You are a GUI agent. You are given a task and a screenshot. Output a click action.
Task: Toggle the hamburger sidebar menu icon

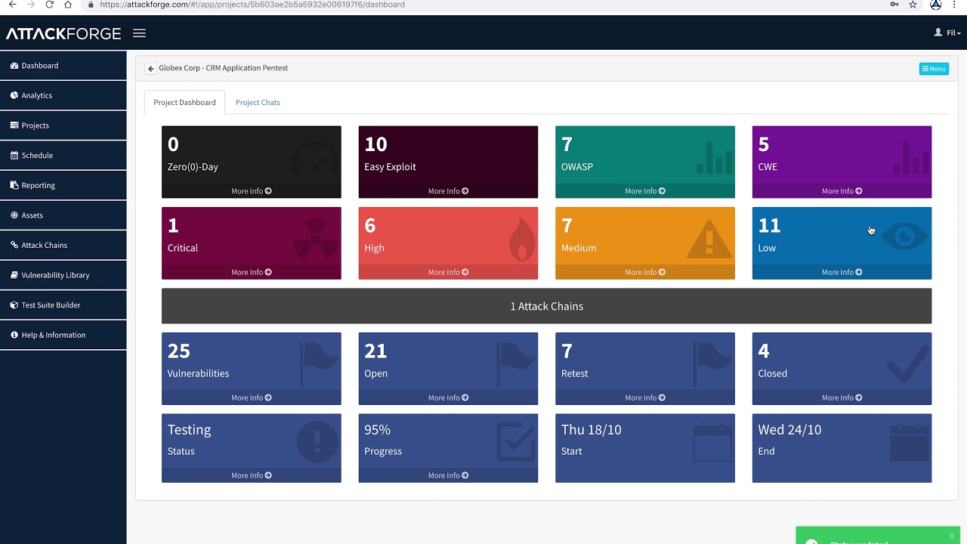pyautogui.click(x=139, y=33)
